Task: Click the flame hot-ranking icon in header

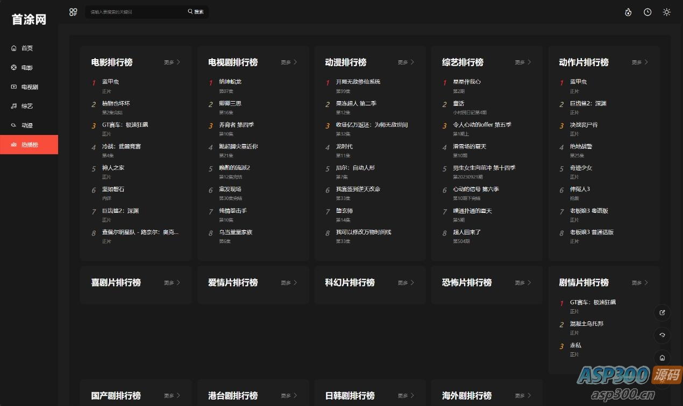Action: pos(628,12)
